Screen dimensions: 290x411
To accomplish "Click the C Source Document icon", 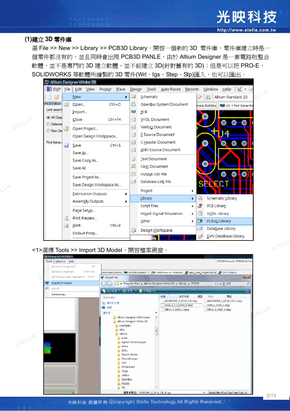I will [x=133, y=135].
